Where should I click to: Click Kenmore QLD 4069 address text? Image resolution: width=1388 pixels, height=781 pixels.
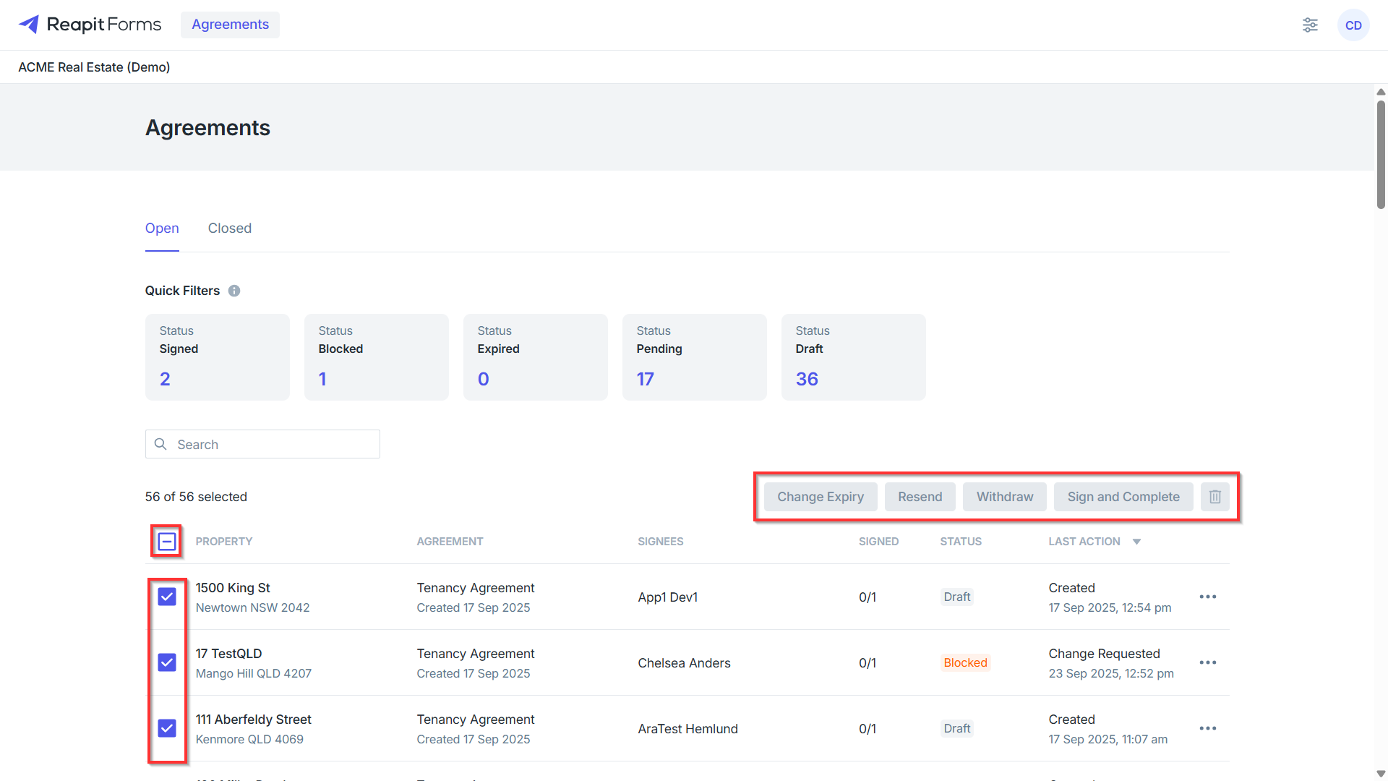click(x=249, y=739)
